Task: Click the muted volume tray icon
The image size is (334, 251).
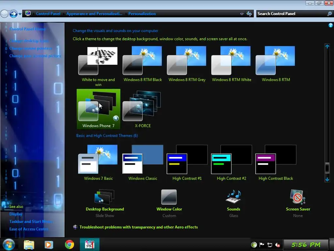Action: coord(277,245)
